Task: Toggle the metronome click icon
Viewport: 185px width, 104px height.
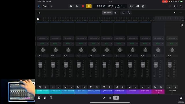Action: 143,6
